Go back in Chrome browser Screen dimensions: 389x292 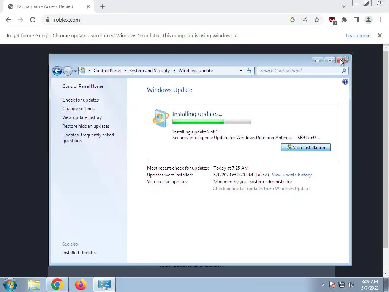pos(8,20)
